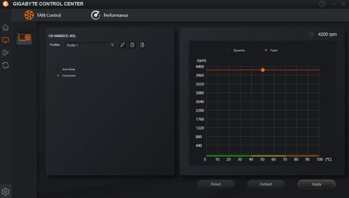Apply the fan settings
The image size is (349, 198).
click(317, 184)
